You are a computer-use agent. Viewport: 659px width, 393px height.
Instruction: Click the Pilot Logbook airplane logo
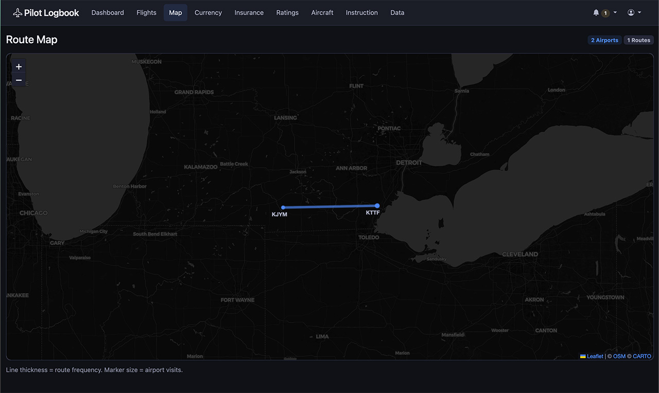point(18,13)
